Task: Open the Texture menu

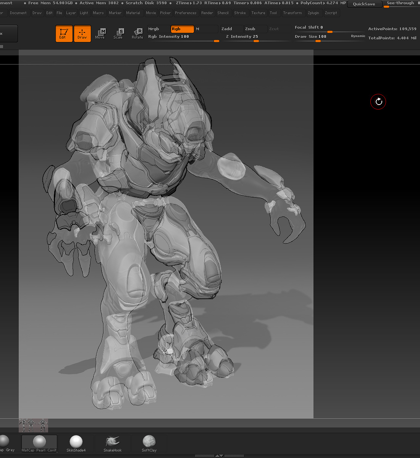Action: [258, 13]
